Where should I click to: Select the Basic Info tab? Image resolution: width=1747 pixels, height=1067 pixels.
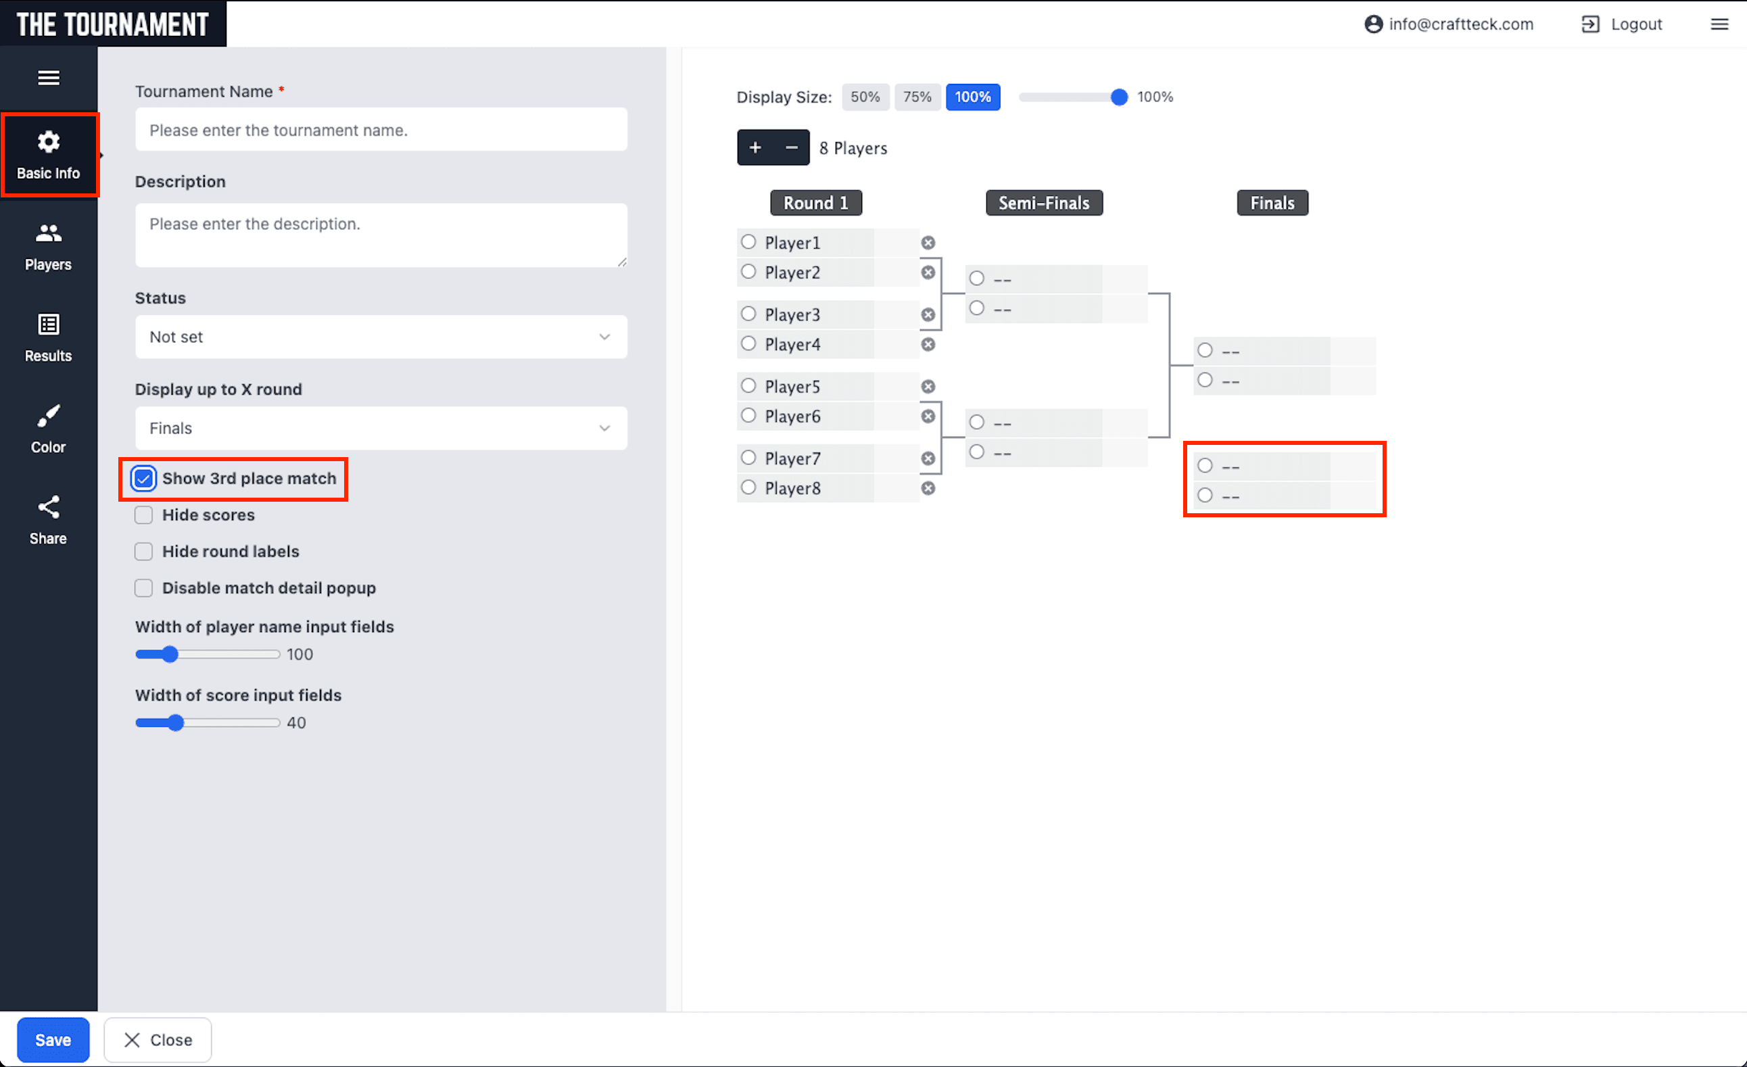[48, 155]
